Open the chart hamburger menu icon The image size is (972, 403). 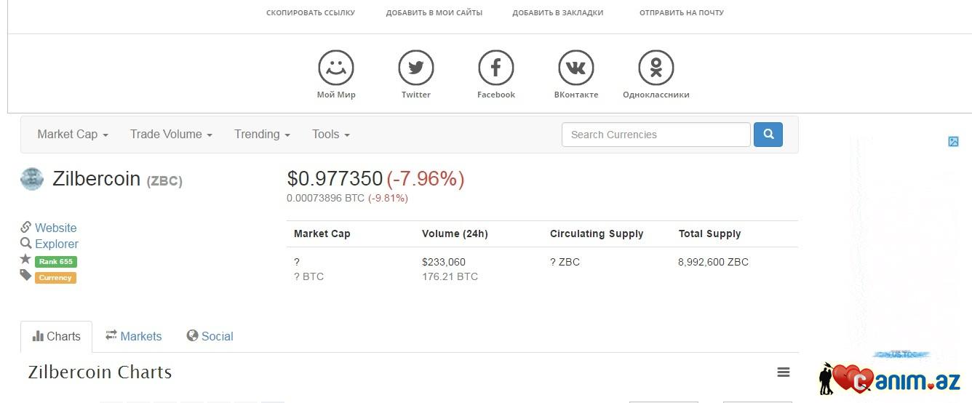pos(784,372)
